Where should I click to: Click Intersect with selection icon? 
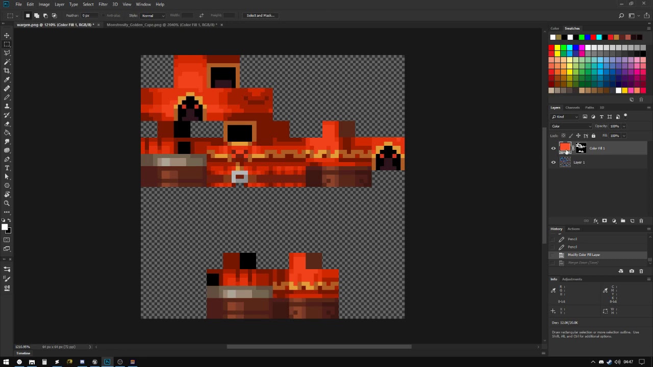tap(54, 15)
